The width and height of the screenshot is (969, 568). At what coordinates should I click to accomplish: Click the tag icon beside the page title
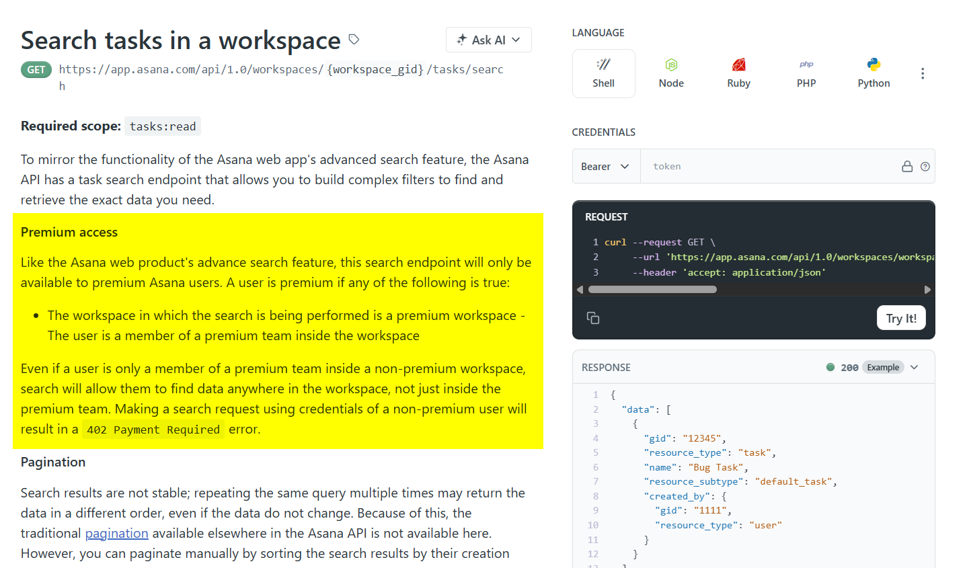[354, 40]
